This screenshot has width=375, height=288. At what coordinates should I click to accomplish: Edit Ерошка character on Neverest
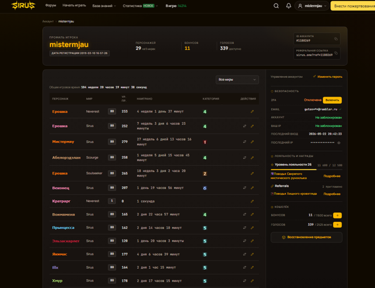[x=252, y=111]
